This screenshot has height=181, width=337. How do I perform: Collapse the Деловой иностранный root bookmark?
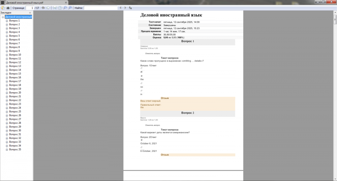(3, 17)
